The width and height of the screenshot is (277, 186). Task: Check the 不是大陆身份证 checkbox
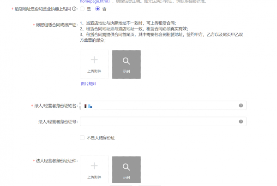coord(82,138)
